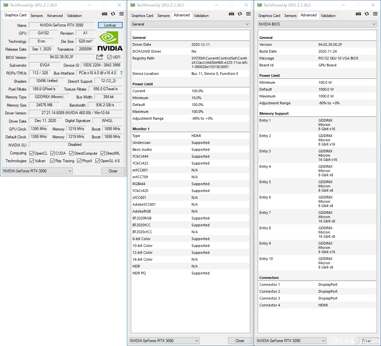Select Memory Support Entry 10 row
The width and height of the screenshot is (381, 346).
coord(317,263)
